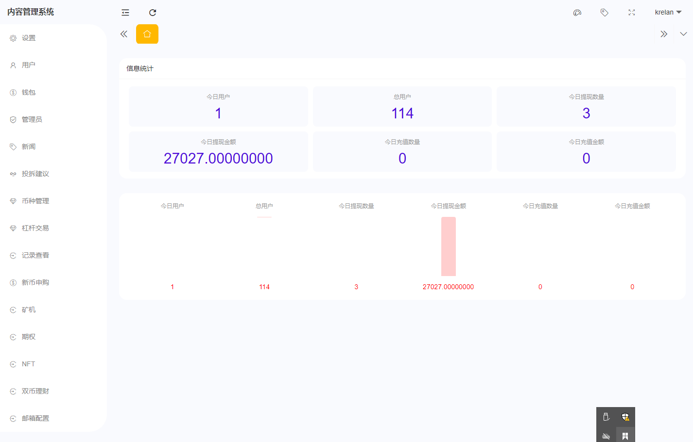Click the 今日充值金额 card label

(x=586, y=142)
